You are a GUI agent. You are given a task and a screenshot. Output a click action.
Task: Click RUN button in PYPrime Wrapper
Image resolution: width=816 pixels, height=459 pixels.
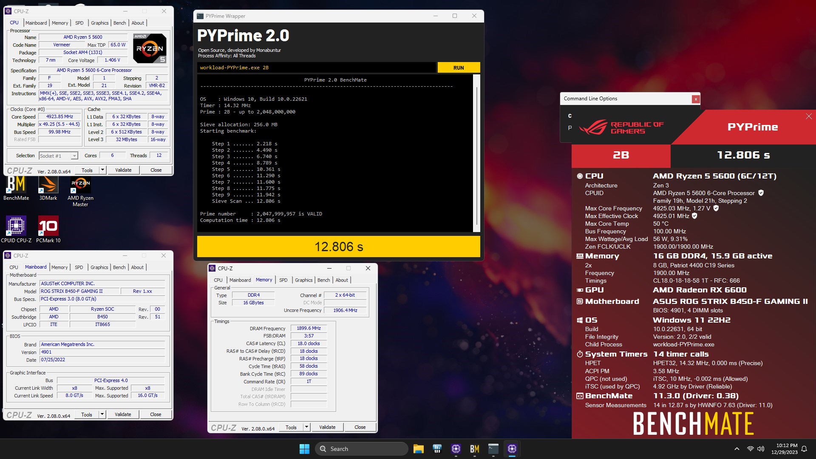(459, 68)
